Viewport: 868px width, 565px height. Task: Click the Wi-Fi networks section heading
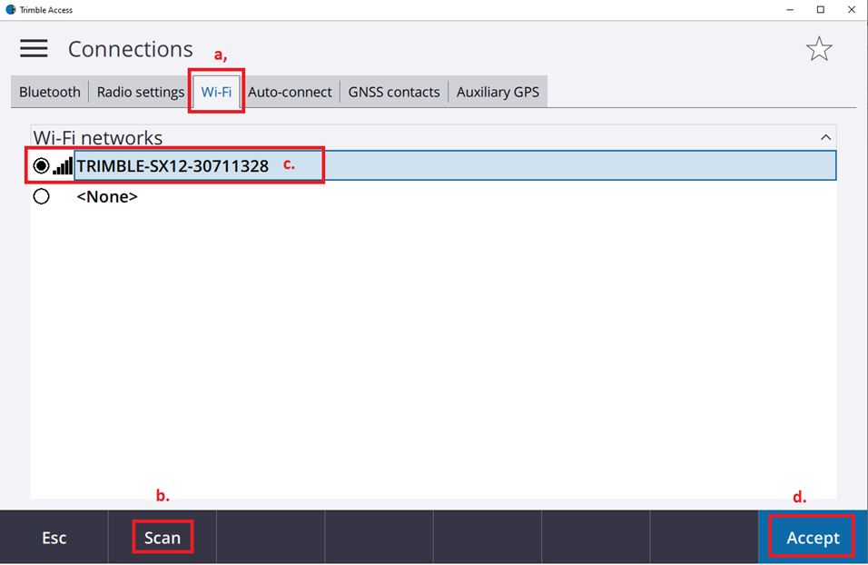pos(98,137)
